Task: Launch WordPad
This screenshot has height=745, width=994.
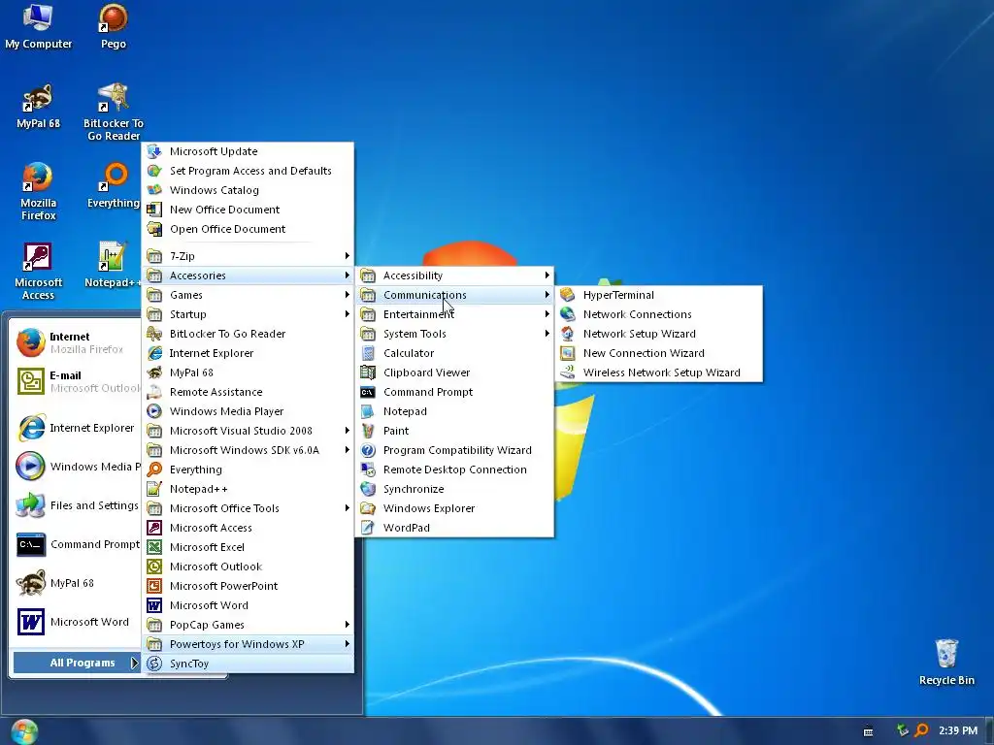Action: pyautogui.click(x=454, y=528)
